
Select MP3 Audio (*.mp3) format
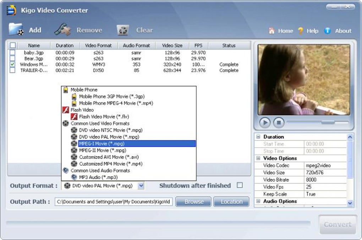[x=98, y=177]
